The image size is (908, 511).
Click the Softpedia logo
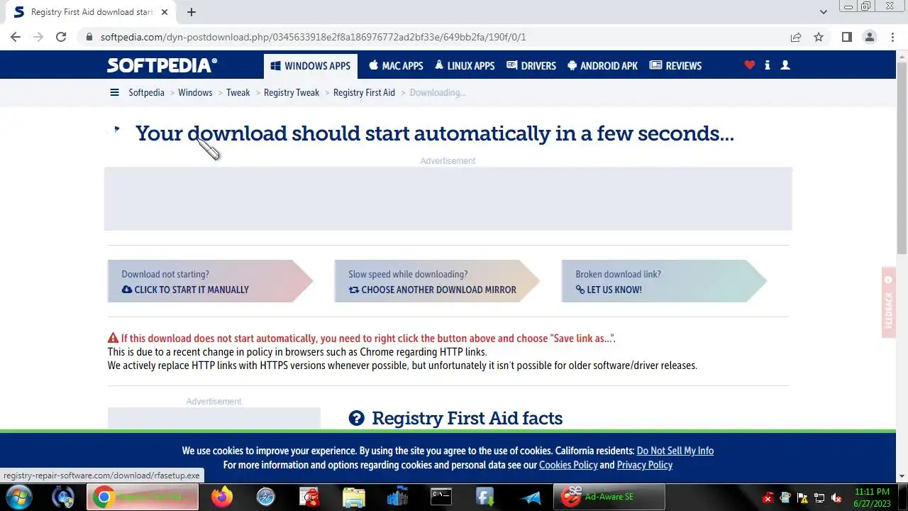point(162,65)
